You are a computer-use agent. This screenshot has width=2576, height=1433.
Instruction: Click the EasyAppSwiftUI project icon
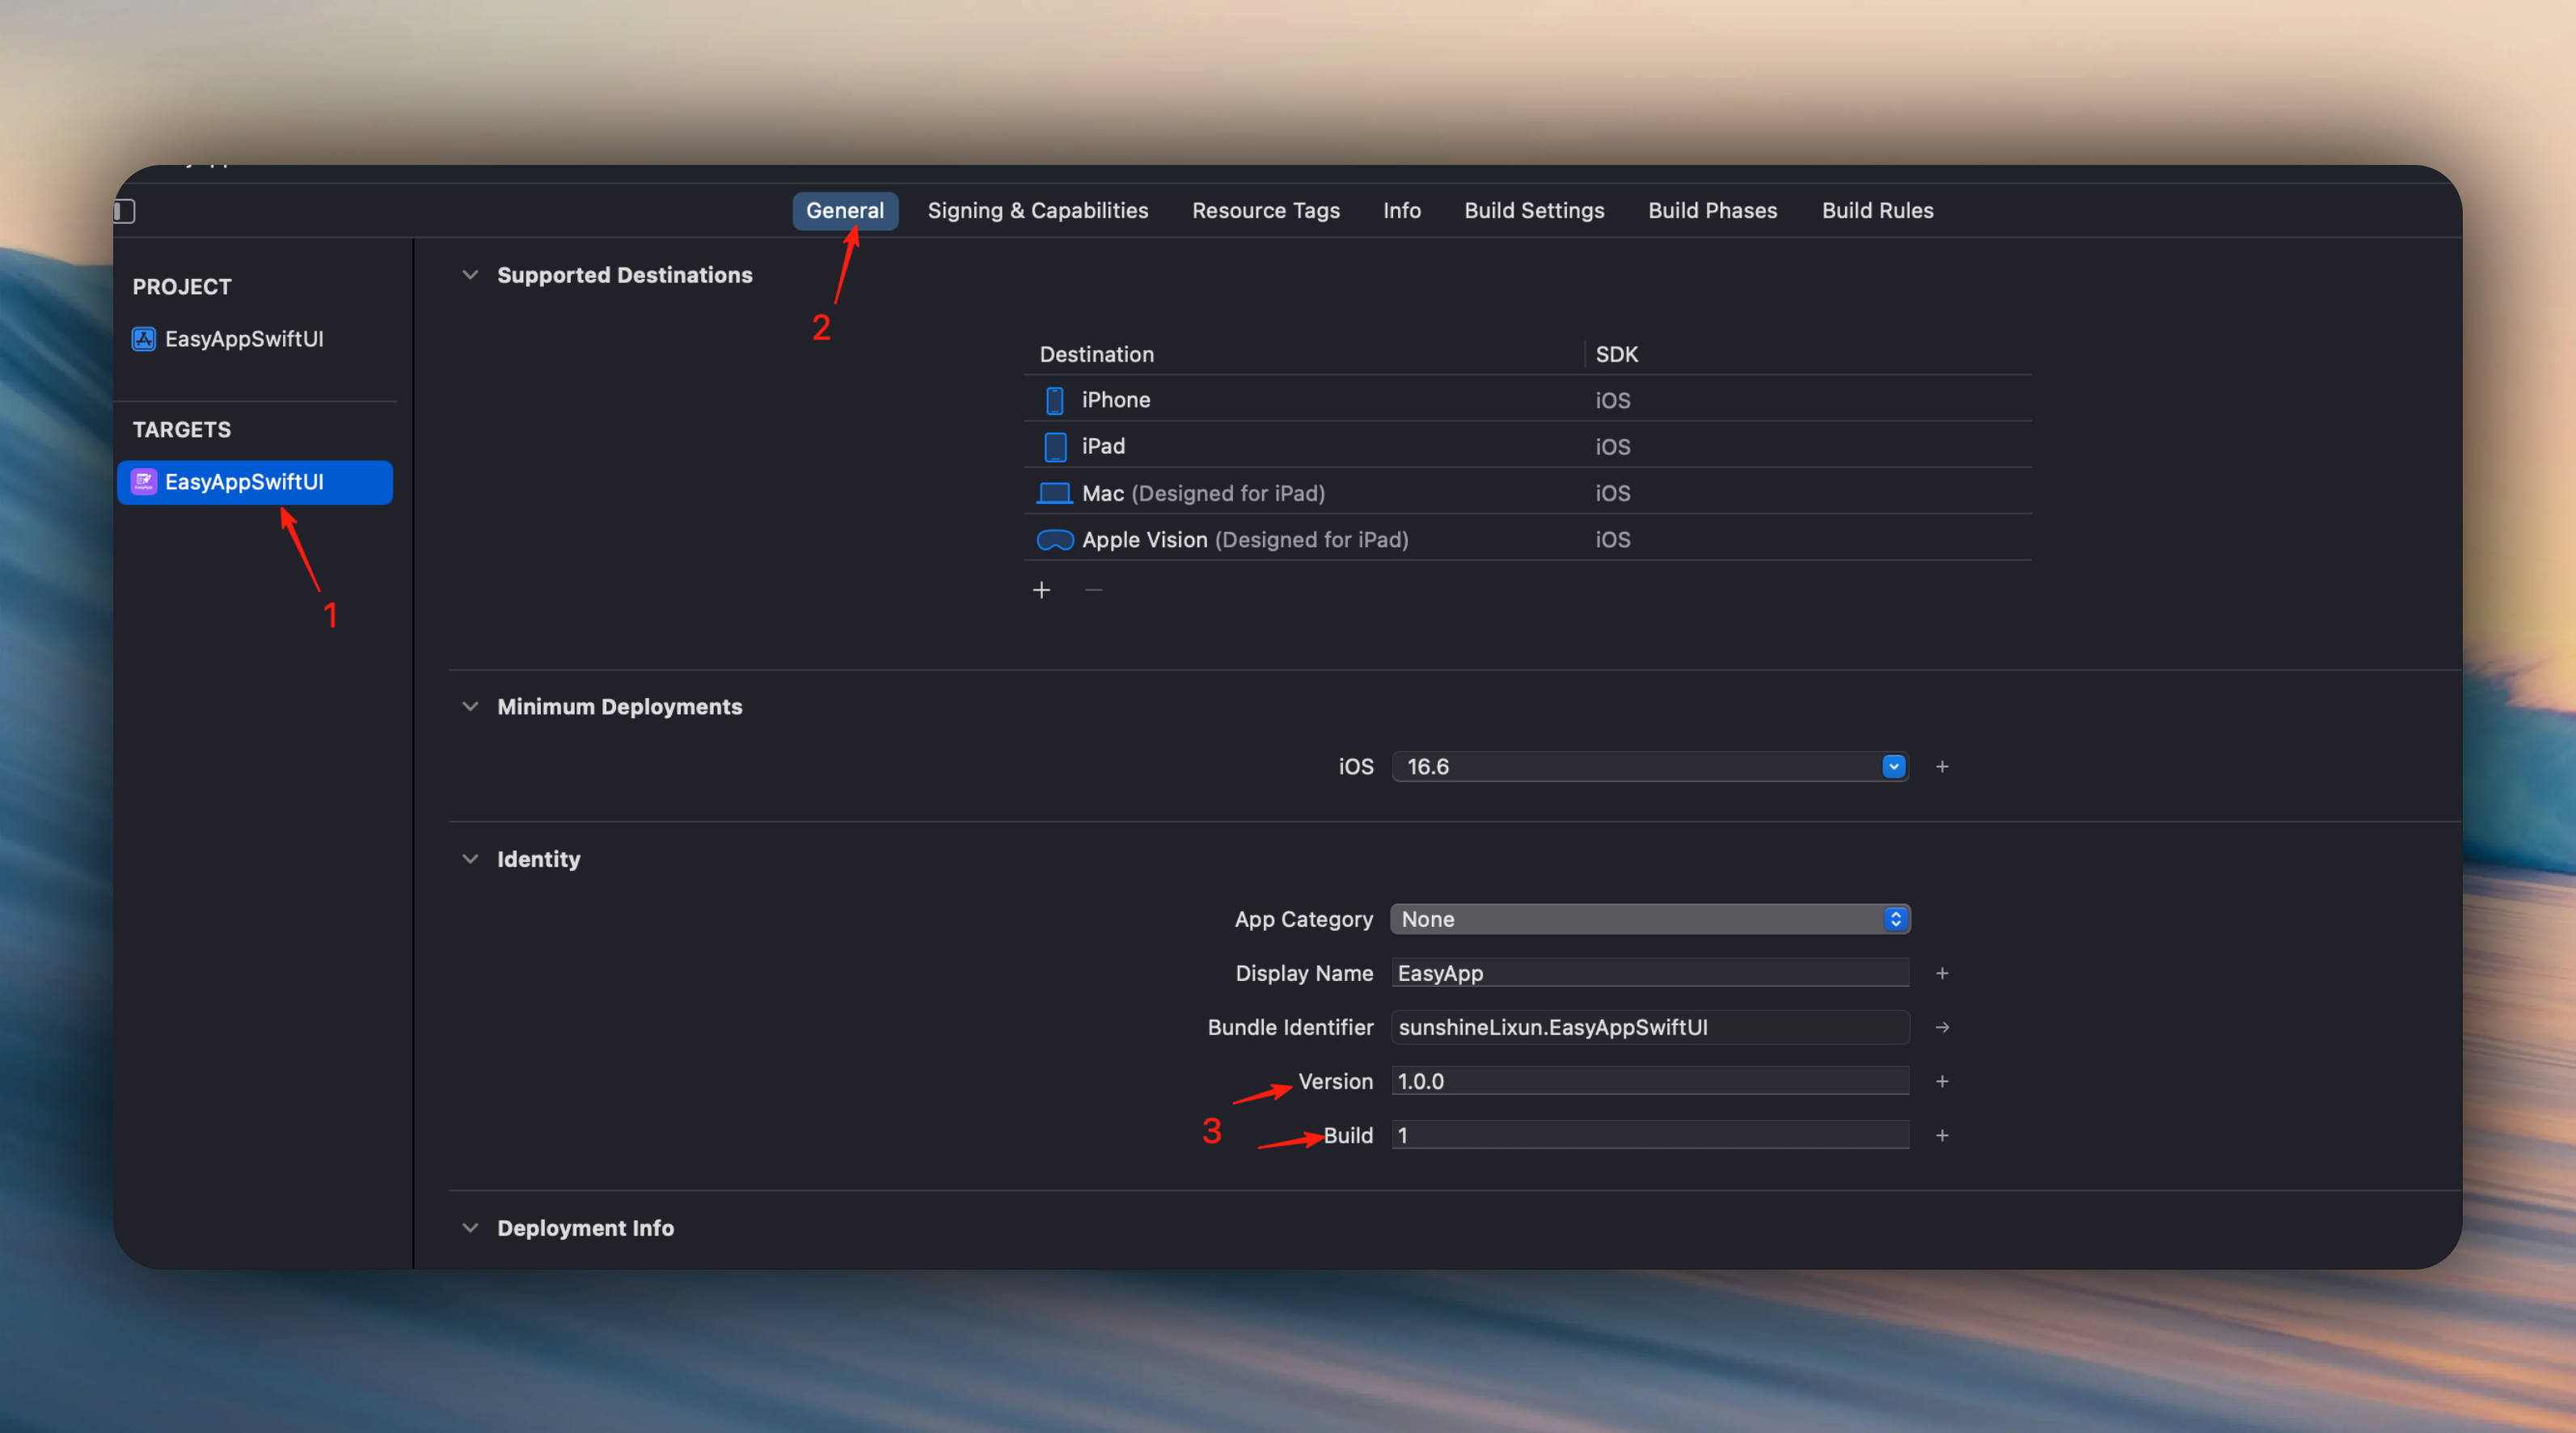click(x=144, y=339)
